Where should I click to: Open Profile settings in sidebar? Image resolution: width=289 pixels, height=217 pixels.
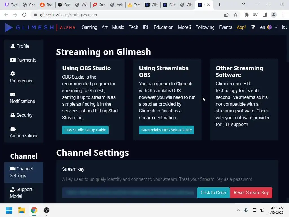point(20,46)
